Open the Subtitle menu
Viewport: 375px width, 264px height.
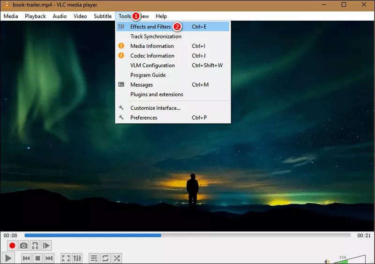tap(103, 16)
